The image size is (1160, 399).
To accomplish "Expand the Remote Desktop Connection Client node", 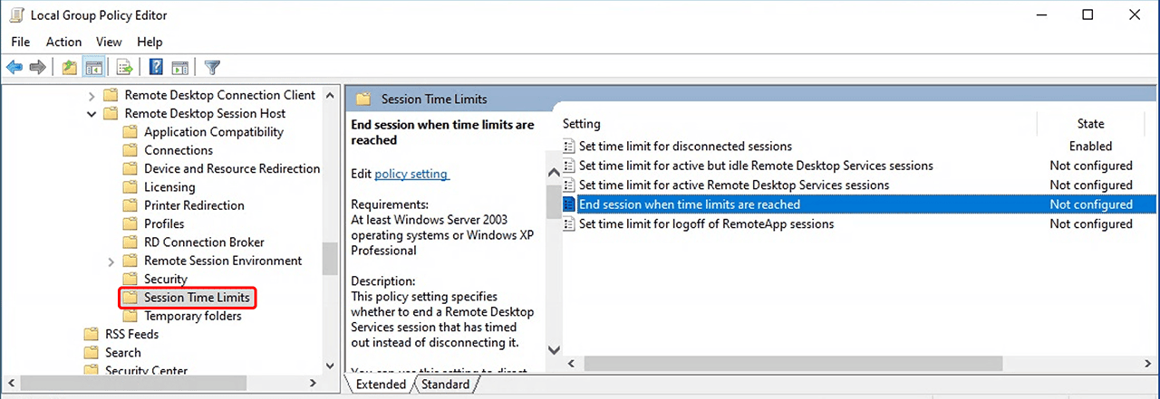I will pyautogui.click(x=92, y=95).
